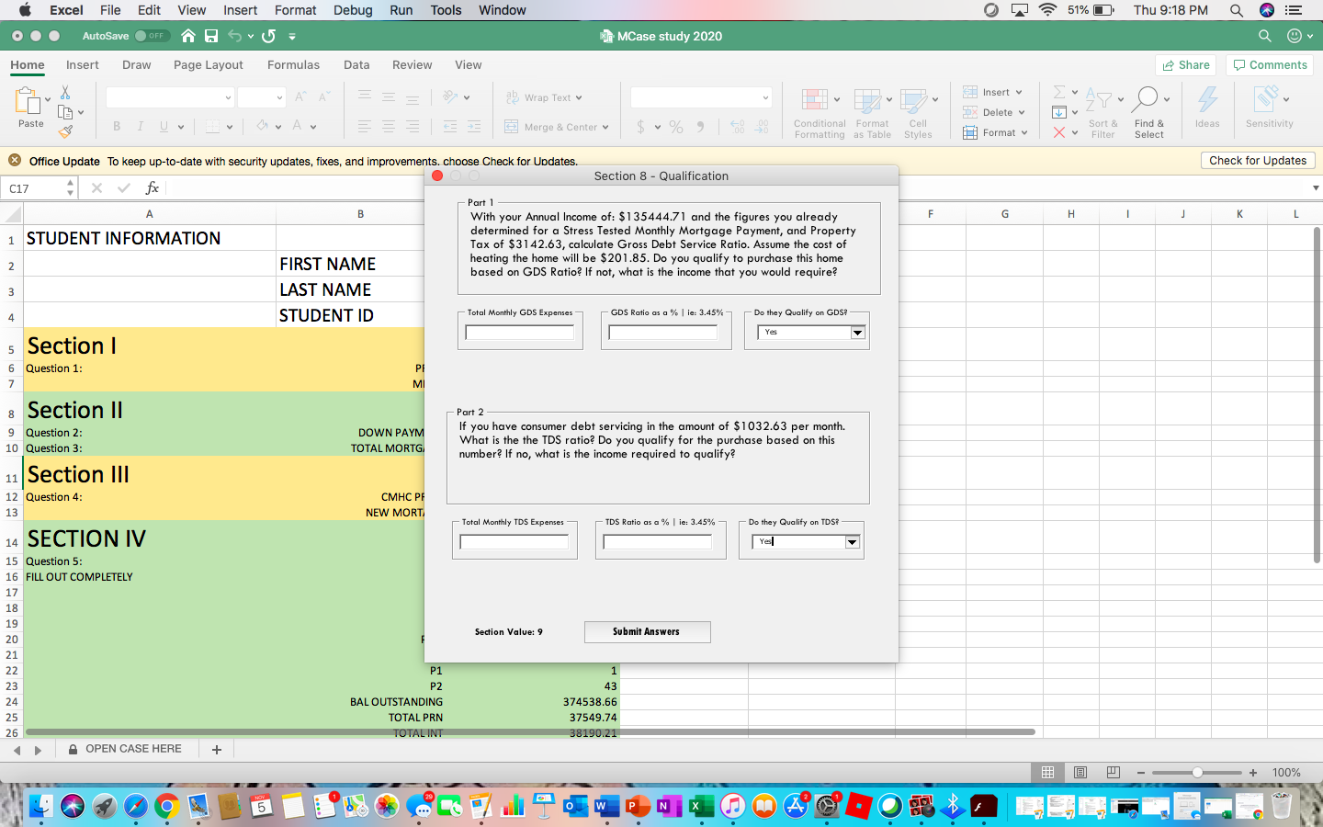Screen dimensions: 1323x827
Task: Click the Ideas lightning icon
Action: [x=1207, y=99]
